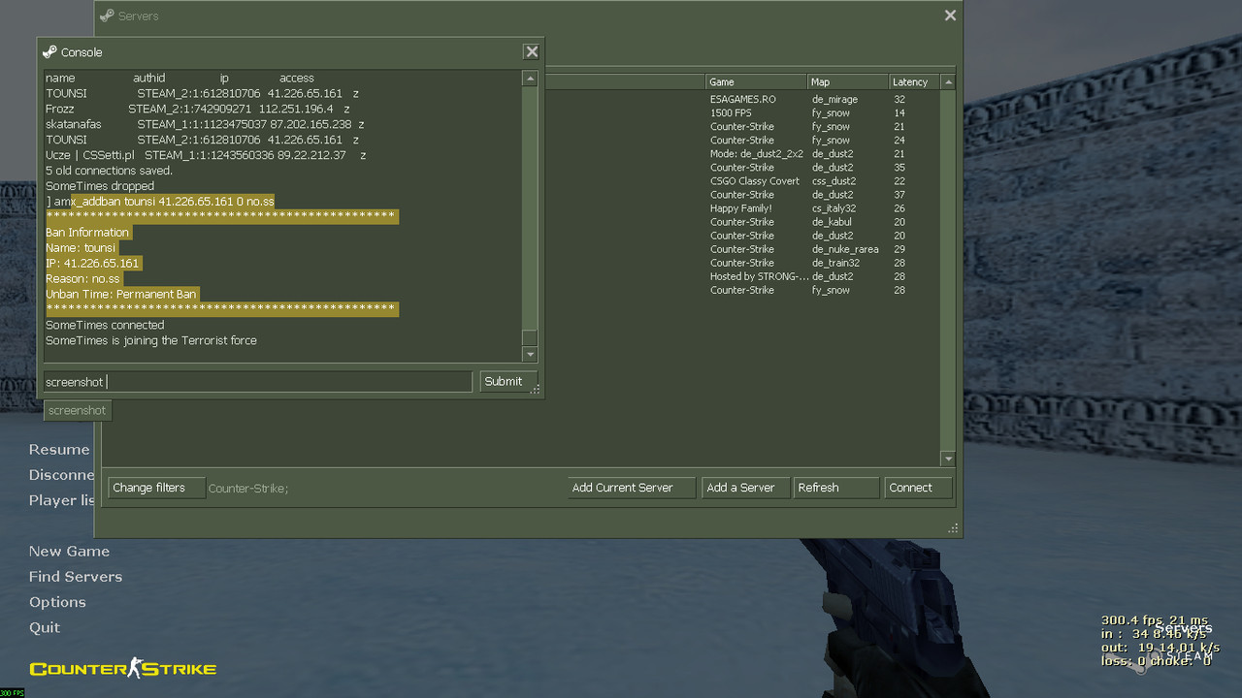Image resolution: width=1242 pixels, height=698 pixels.
Task: Click the Steam icon in Servers title bar
Action: (107, 16)
